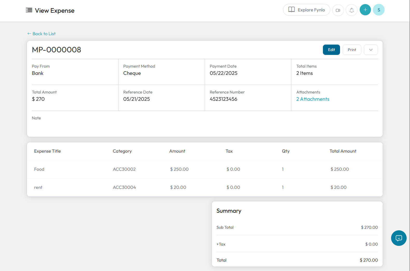Click the Expense Title column header
Screen dimensions: 410x271
[x=47, y=151]
